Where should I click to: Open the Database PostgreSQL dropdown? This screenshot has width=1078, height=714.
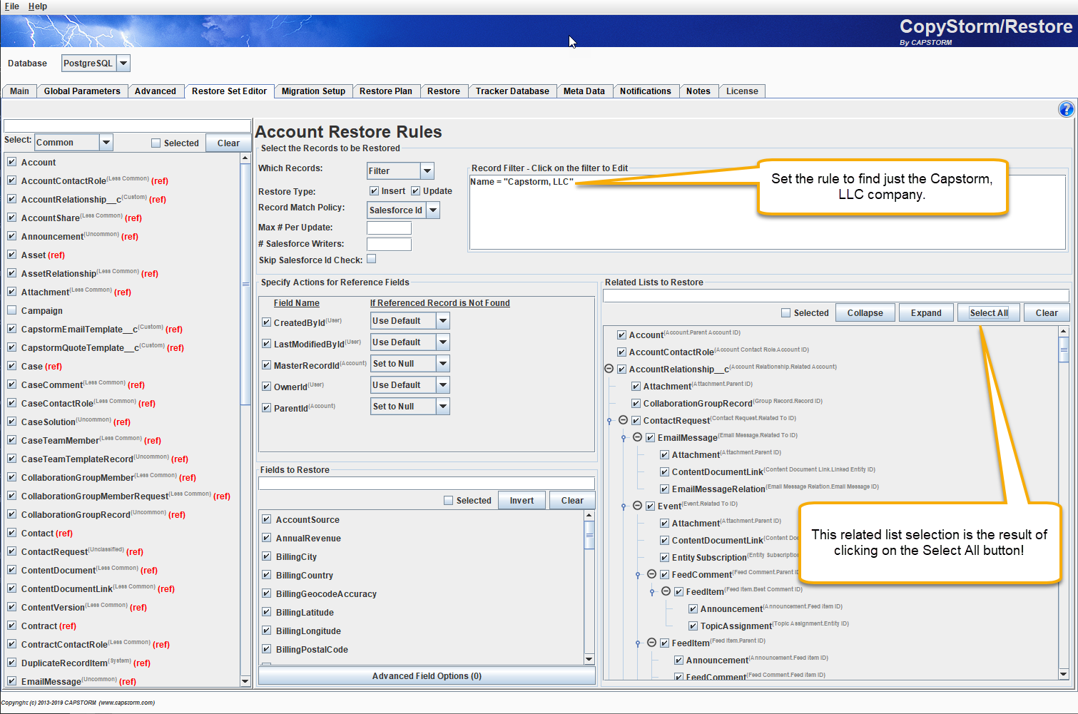(123, 63)
